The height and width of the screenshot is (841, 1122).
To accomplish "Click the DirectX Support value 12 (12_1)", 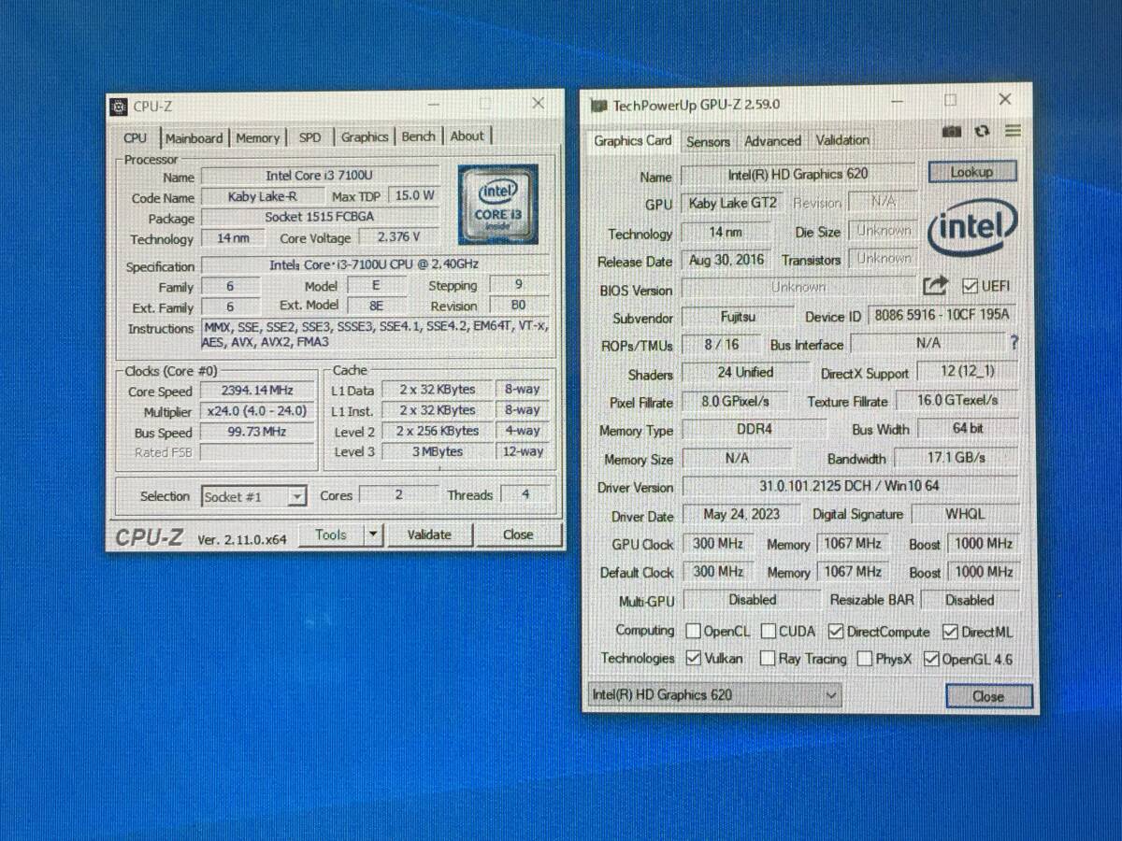I will tap(967, 372).
